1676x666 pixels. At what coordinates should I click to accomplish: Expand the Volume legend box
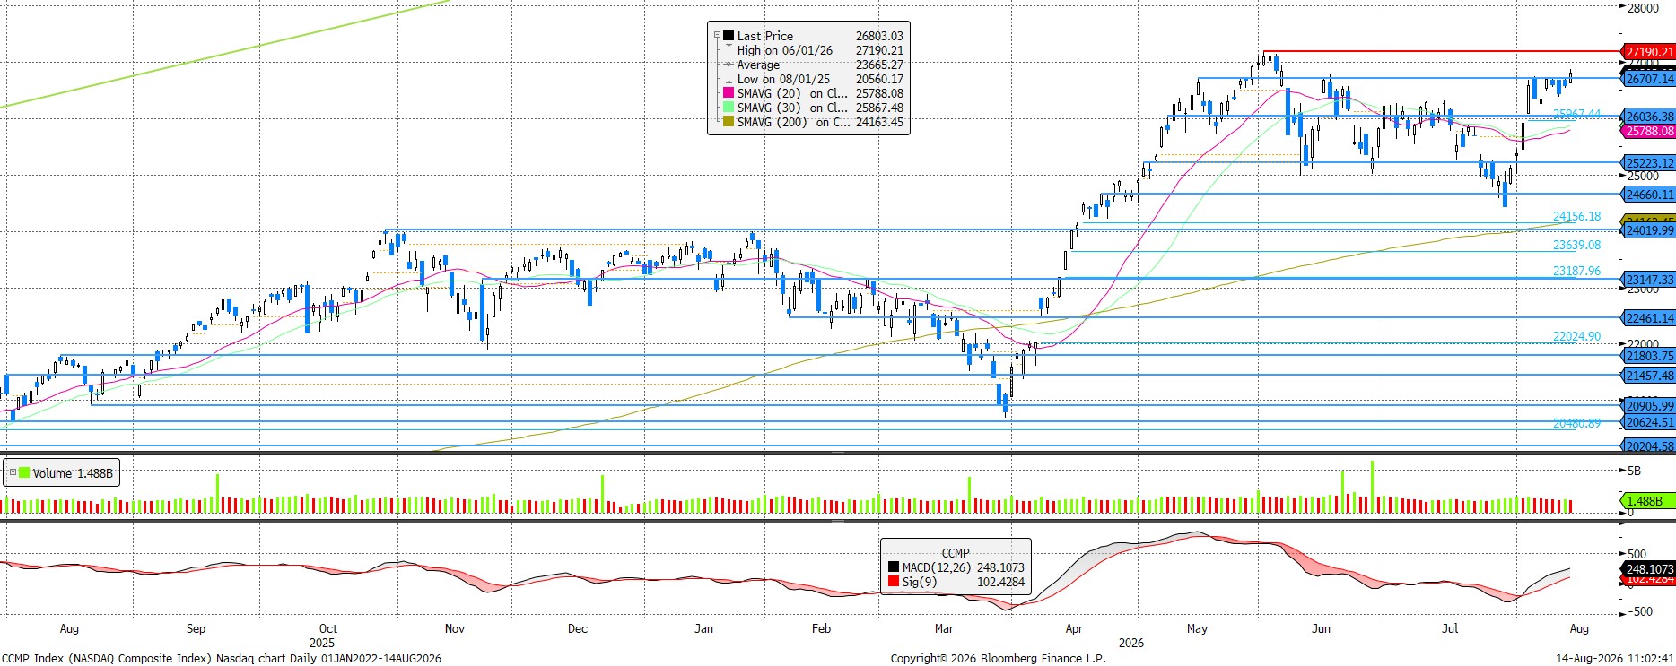13,473
